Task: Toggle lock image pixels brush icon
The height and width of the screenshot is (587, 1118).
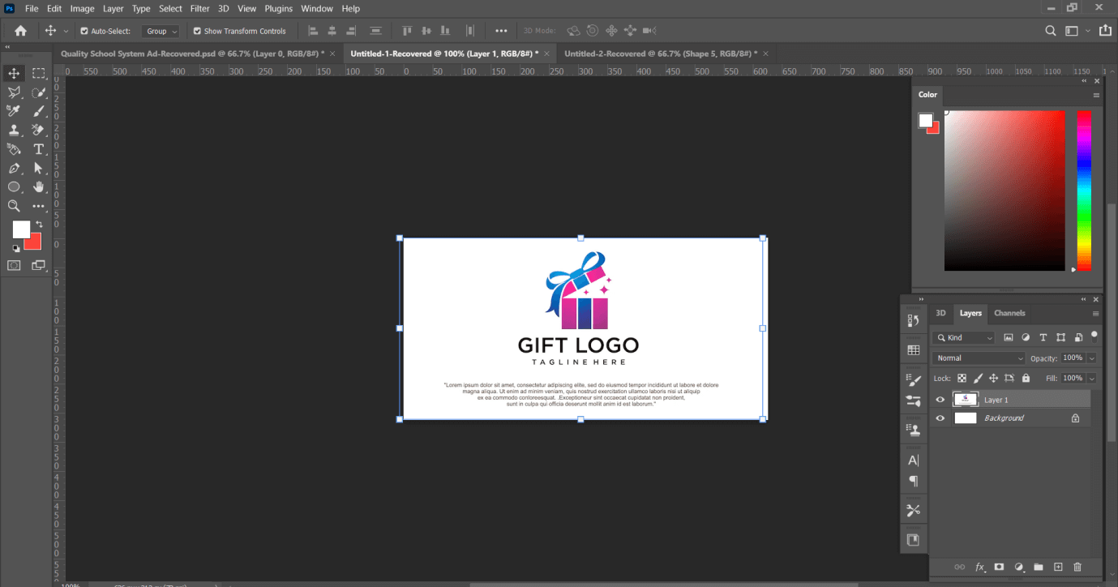Action: 978,378
